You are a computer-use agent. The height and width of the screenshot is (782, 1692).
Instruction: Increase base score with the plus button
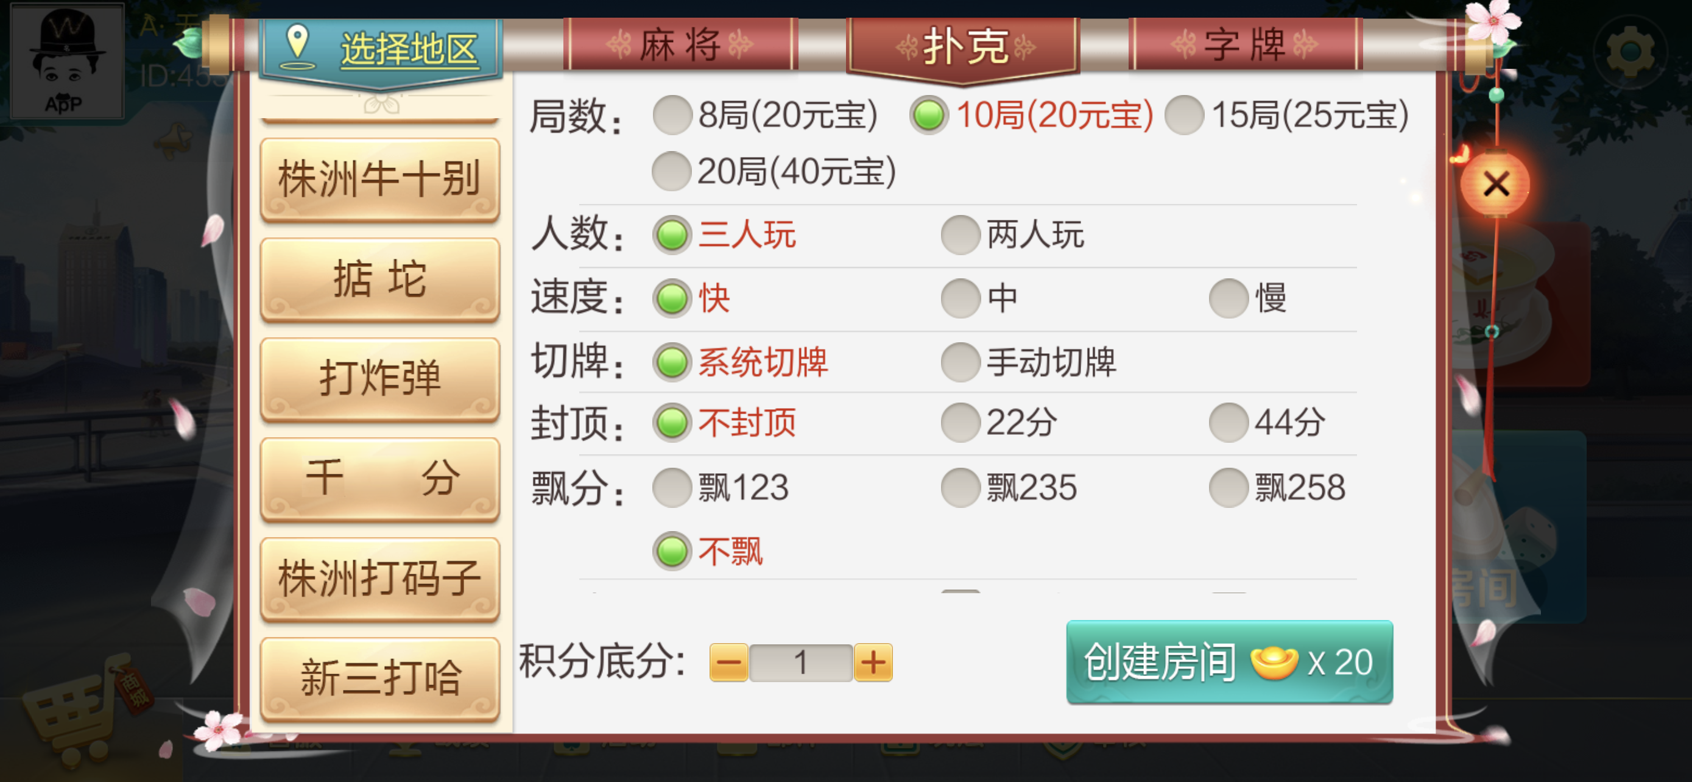(x=873, y=663)
